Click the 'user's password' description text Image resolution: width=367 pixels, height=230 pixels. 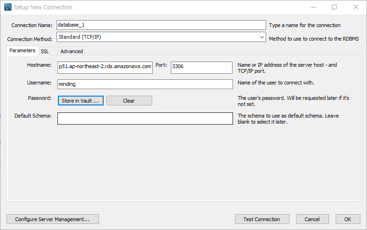(293, 101)
